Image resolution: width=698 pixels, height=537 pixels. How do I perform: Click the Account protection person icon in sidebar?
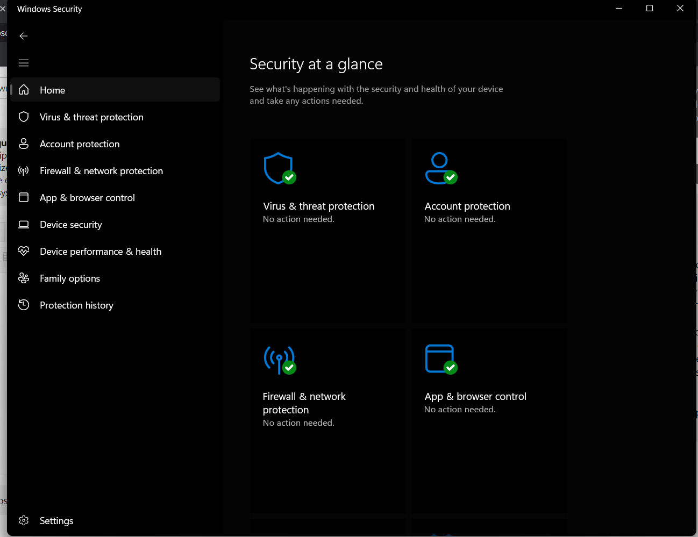[24, 144]
